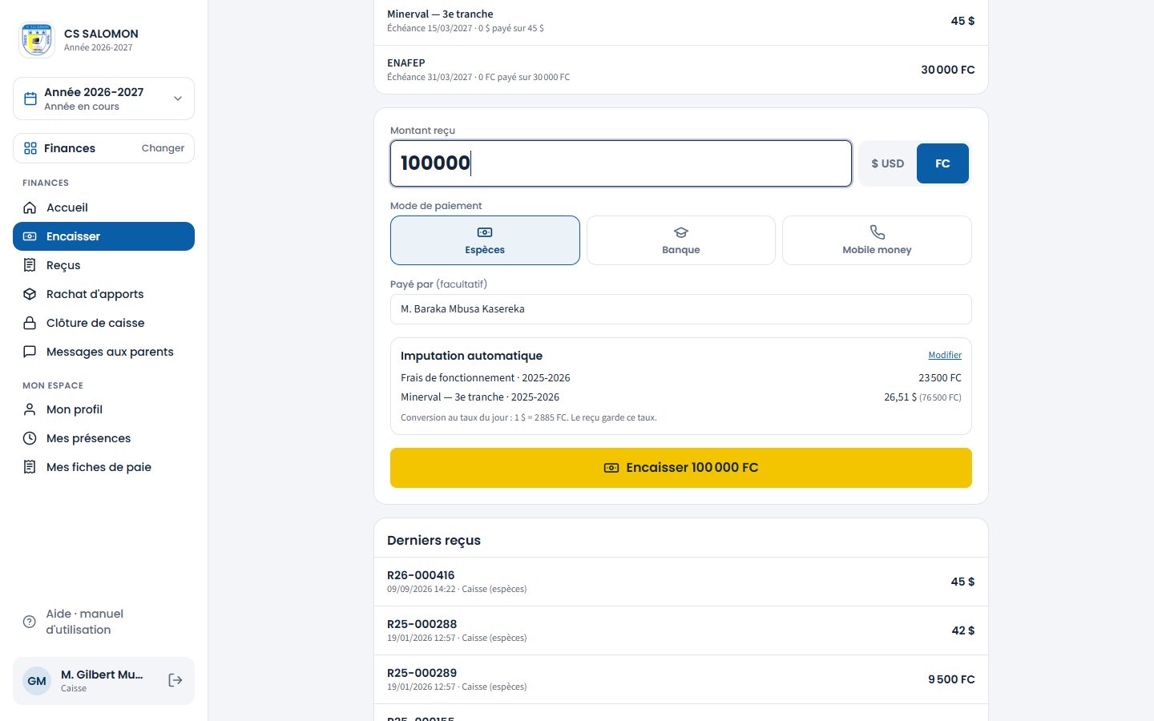Select the Minerval — 3e tranche due row
The image size is (1154, 721).
(x=681, y=21)
